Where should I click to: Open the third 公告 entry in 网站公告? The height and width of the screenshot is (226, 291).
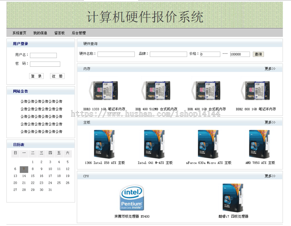tap(41, 116)
